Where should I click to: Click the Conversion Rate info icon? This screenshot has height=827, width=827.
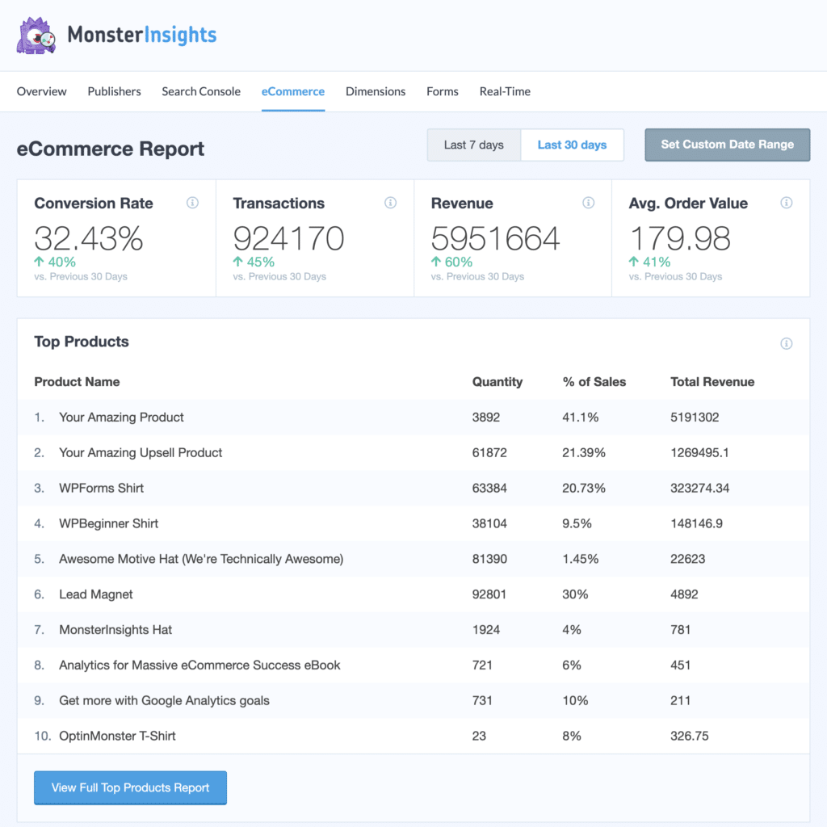coord(192,204)
